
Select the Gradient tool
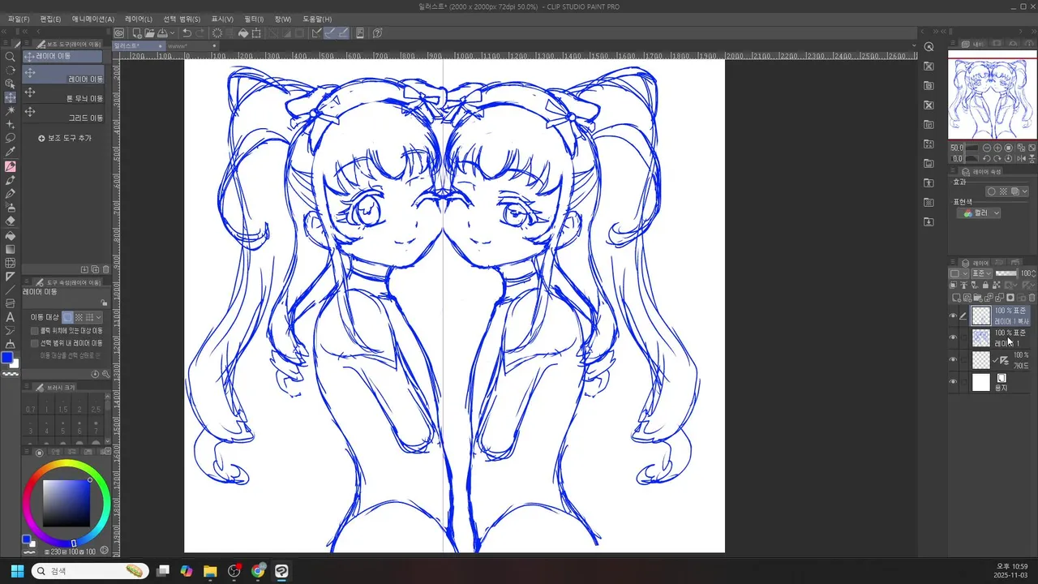coord(11,249)
